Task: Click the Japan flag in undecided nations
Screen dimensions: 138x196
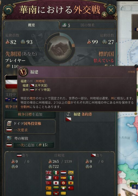Action: [56, 183]
